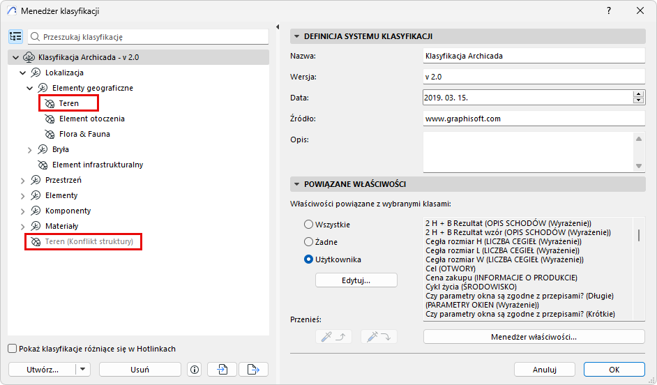Viewport: 657px width, 385px height.
Task: Select 'Cel (OTWORY)' in properties list
Action: point(451,269)
